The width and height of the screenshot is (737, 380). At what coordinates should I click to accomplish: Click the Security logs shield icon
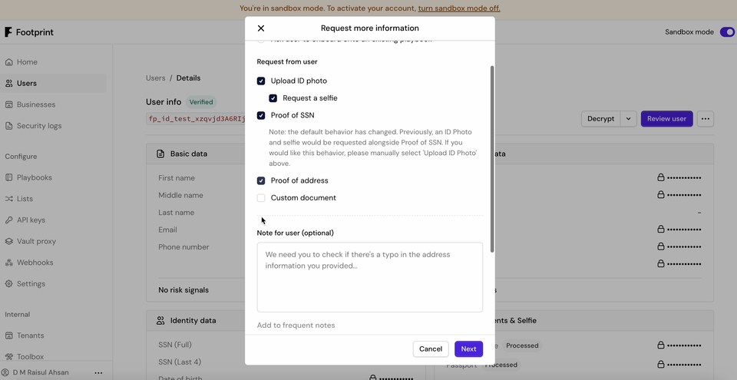(9, 126)
